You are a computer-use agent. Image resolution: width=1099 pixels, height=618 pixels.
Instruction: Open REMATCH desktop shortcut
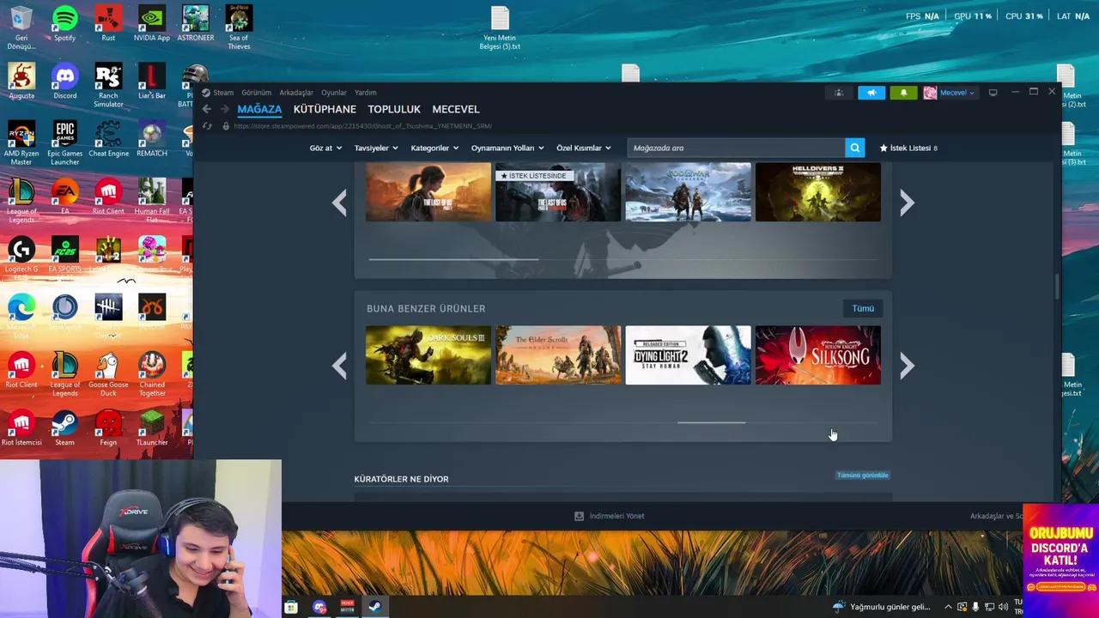152,139
